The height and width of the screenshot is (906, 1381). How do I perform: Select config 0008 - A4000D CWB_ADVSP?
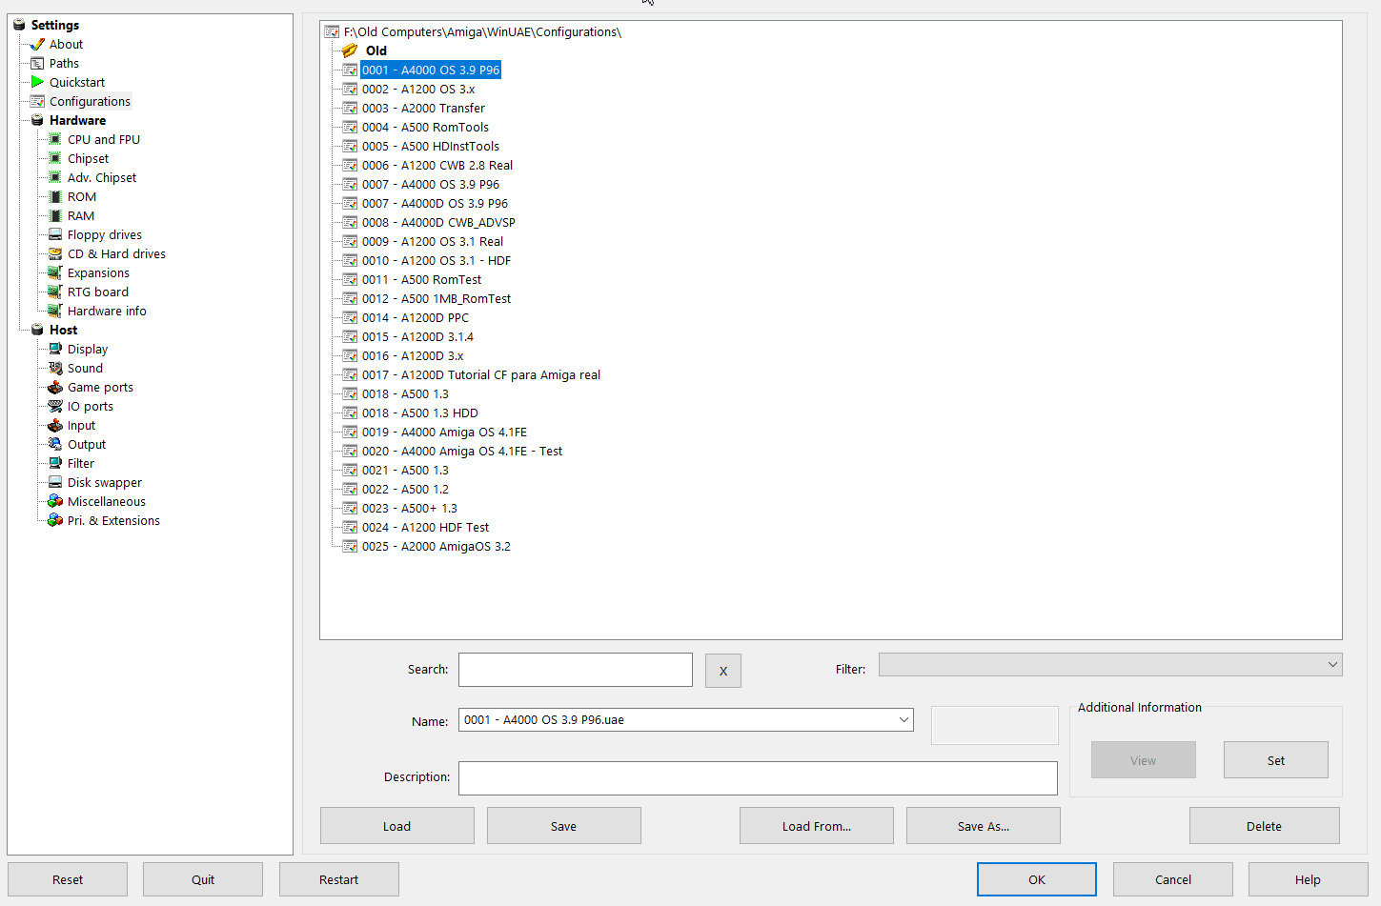click(438, 222)
